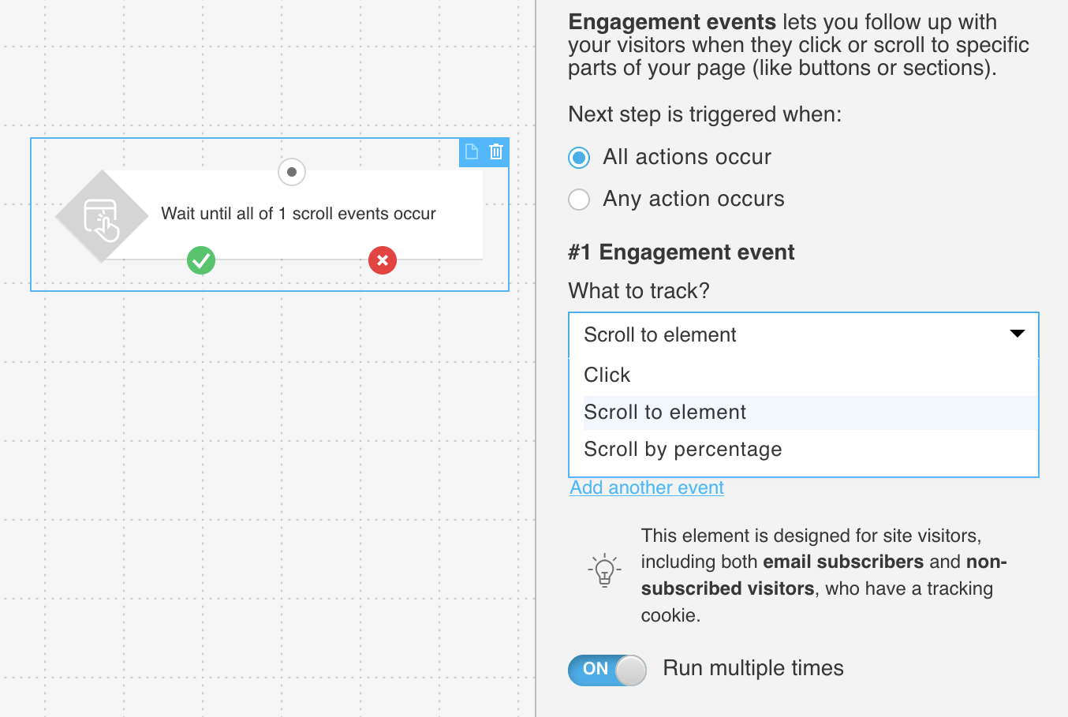The width and height of the screenshot is (1068, 717).
Task: Click the lightbulb tip icon
Action: click(604, 569)
